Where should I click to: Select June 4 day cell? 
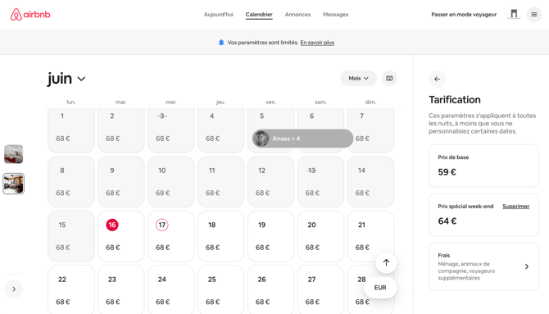tap(221, 130)
